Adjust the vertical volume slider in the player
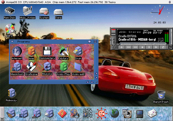The image size is (173, 121). coord(171,36)
